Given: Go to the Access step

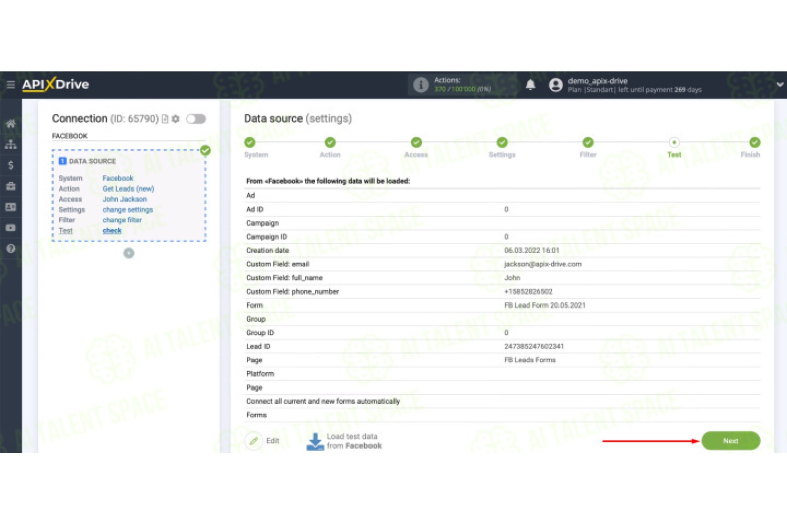Looking at the screenshot, I should (x=416, y=142).
